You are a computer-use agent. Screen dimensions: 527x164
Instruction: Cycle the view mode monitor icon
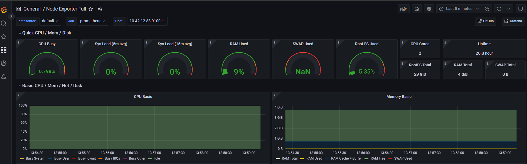pyautogui.click(x=521, y=9)
